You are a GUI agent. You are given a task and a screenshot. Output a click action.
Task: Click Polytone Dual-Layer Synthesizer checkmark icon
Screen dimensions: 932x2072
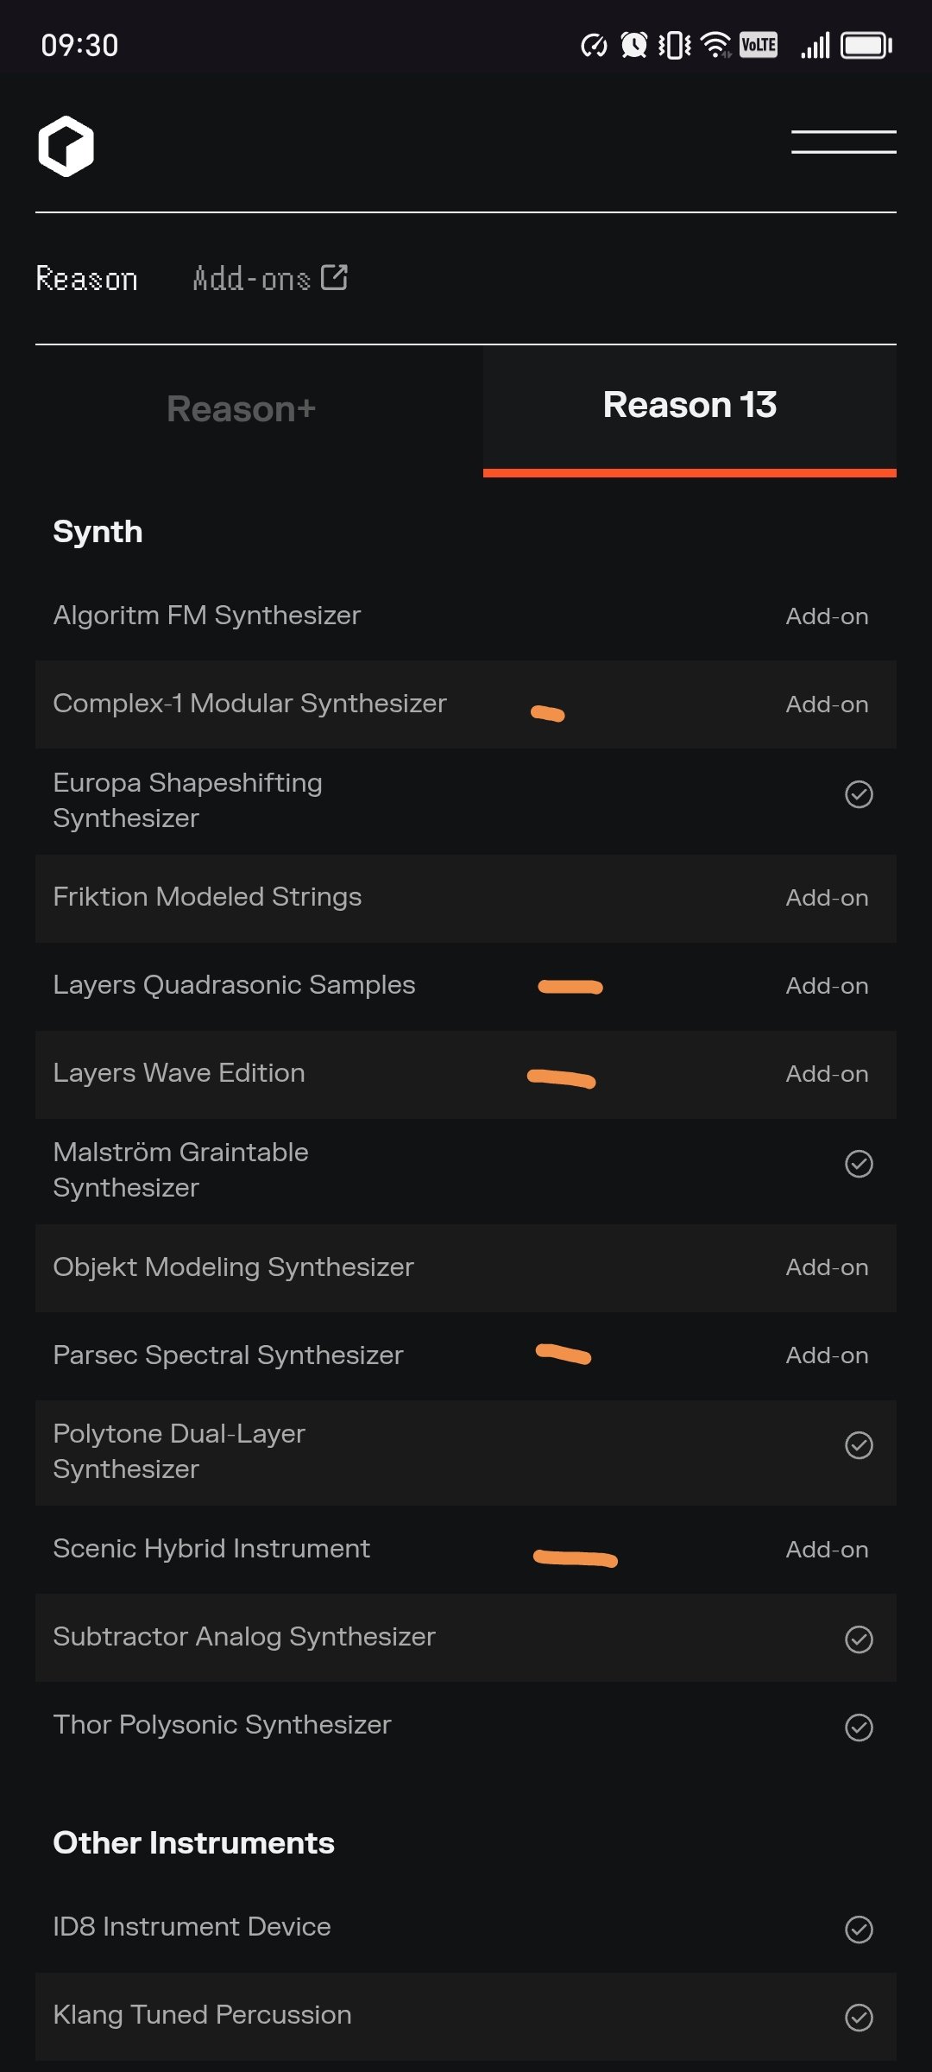point(859,1445)
